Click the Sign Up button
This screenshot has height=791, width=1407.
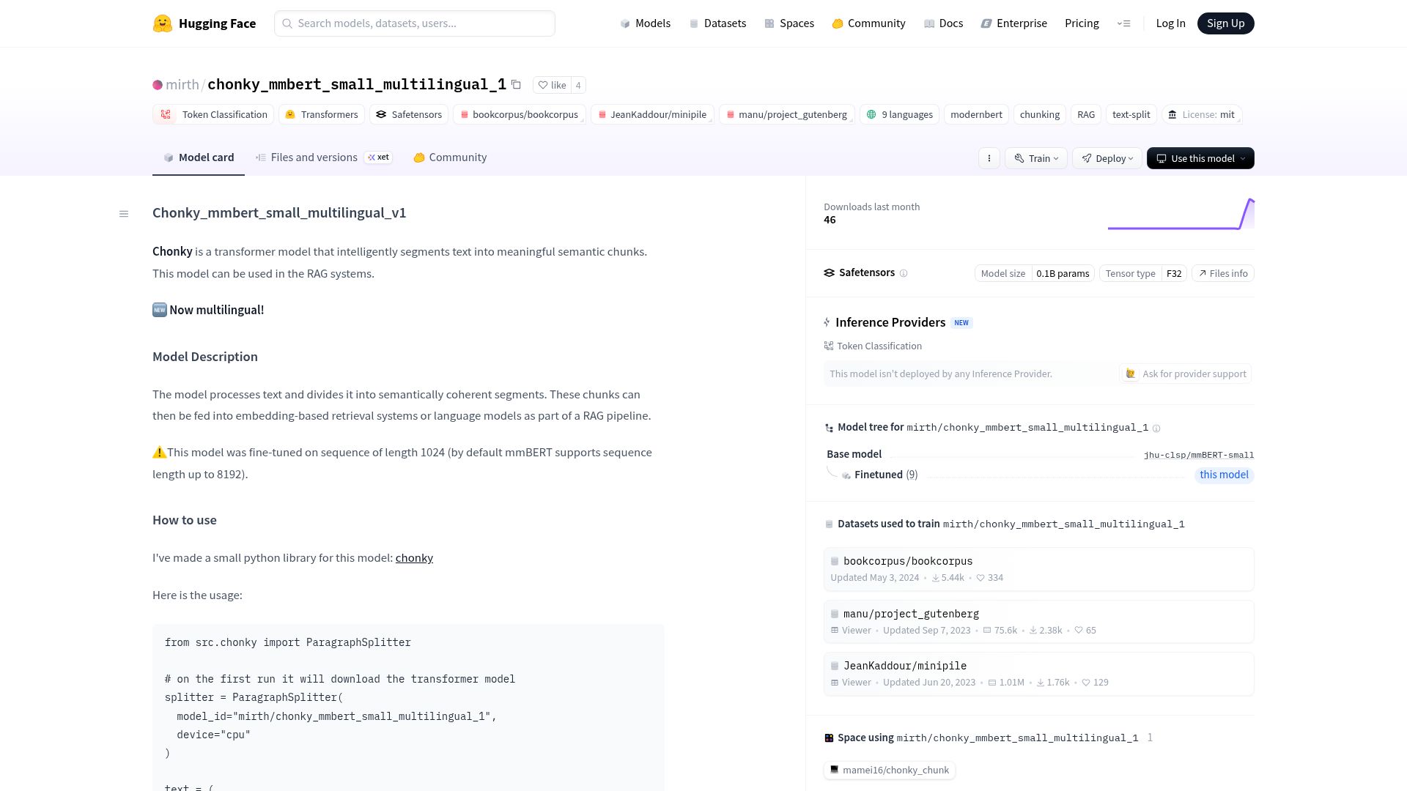(x=1225, y=23)
